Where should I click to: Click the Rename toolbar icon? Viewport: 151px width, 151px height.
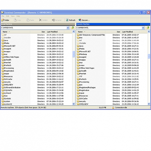click(x=53, y=20)
